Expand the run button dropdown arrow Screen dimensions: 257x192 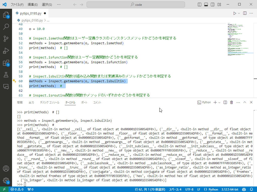(239, 13)
